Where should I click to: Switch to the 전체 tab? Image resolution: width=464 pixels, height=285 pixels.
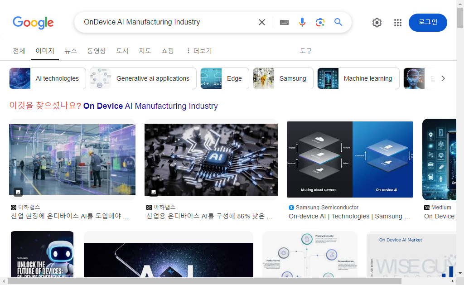coord(19,51)
